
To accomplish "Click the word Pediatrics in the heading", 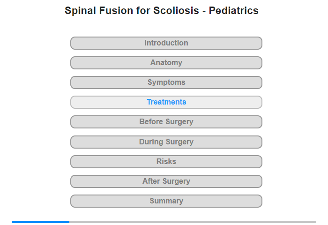I will pos(233,10).
